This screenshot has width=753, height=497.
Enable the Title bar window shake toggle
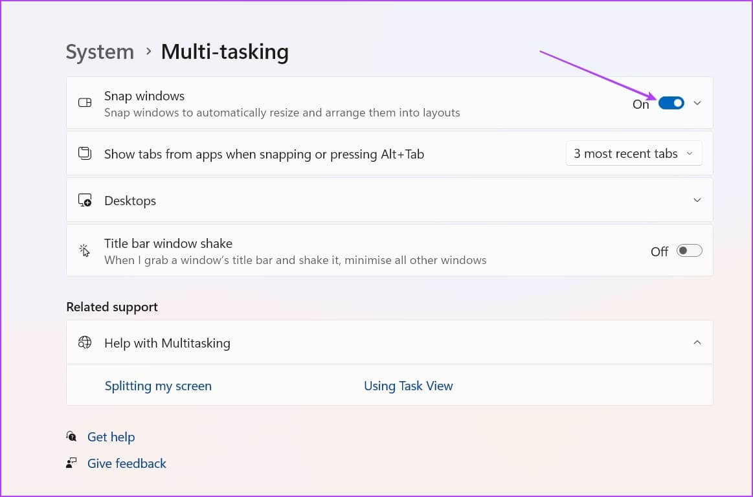point(689,250)
